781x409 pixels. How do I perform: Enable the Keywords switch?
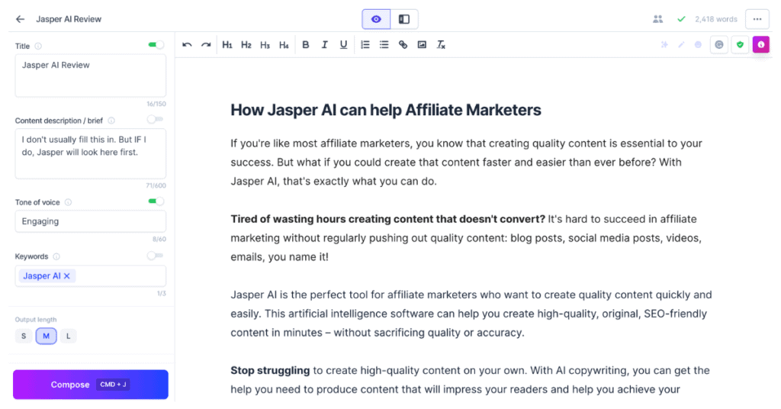click(155, 256)
